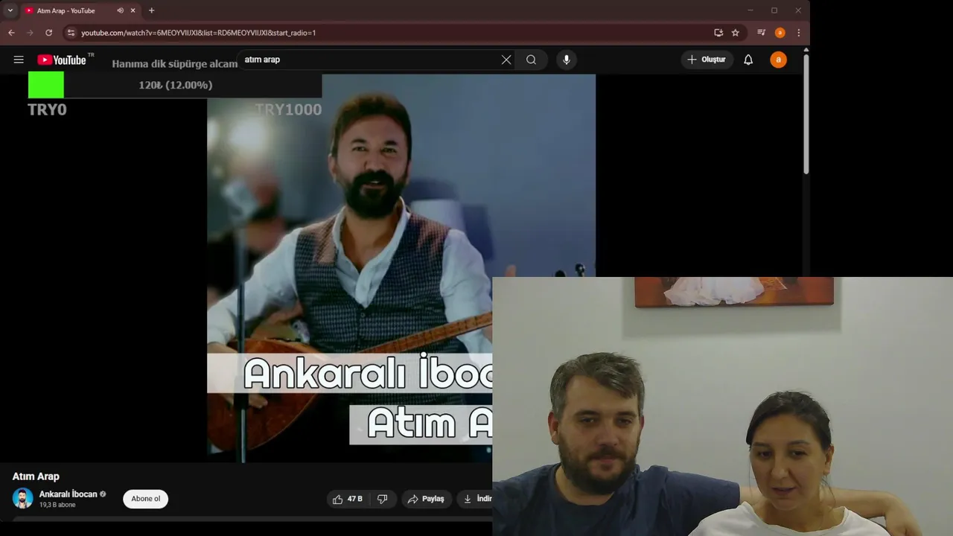Open the YouTube hamburger guide menu
953x536 pixels.
click(x=19, y=60)
